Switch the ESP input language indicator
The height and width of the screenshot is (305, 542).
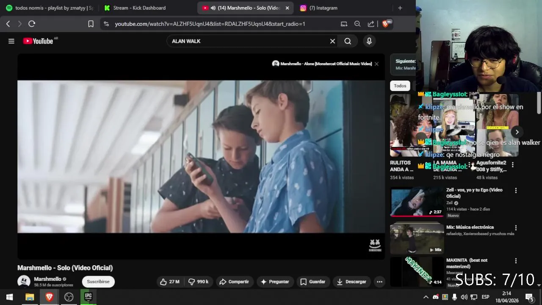pyautogui.click(x=485, y=297)
